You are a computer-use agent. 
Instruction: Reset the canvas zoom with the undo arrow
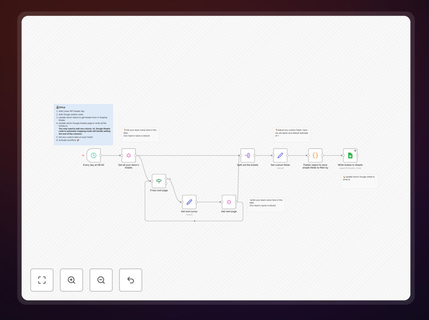pyautogui.click(x=130, y=280)
